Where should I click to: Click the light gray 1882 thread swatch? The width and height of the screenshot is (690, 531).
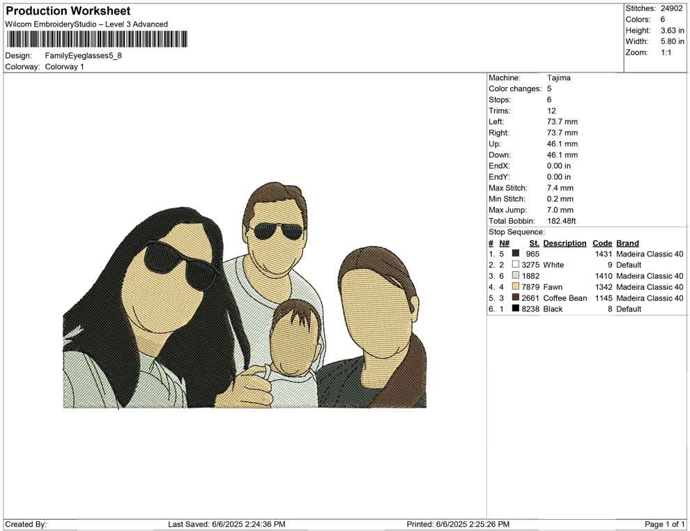(515, 275)
